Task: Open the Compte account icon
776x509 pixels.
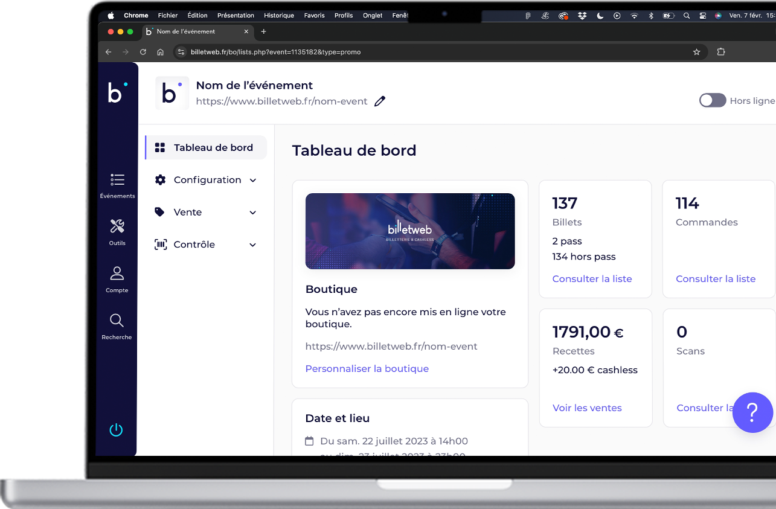Action: pos(117,274)
